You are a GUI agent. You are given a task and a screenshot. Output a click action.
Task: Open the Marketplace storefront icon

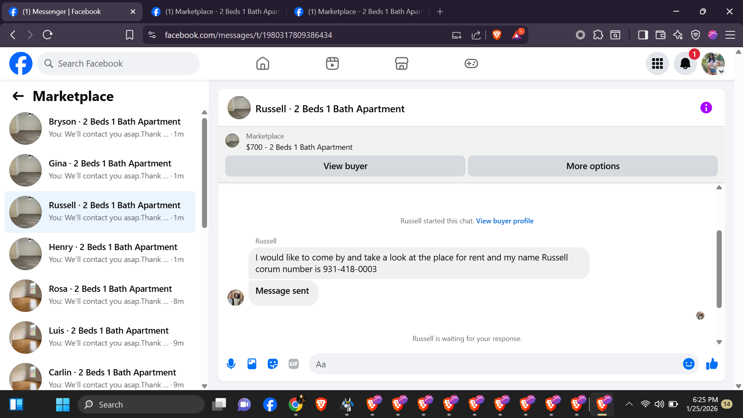tap(402, 63)
